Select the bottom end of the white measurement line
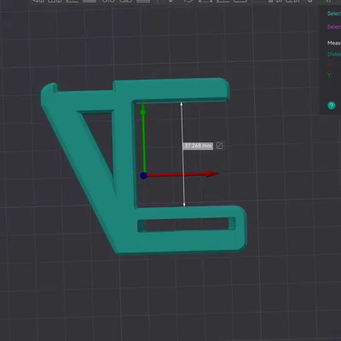This screenshot has height=341, width=341. click(184, 205)
